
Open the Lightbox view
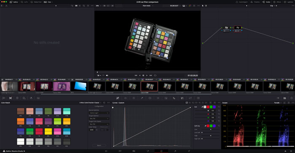[288, 2]
